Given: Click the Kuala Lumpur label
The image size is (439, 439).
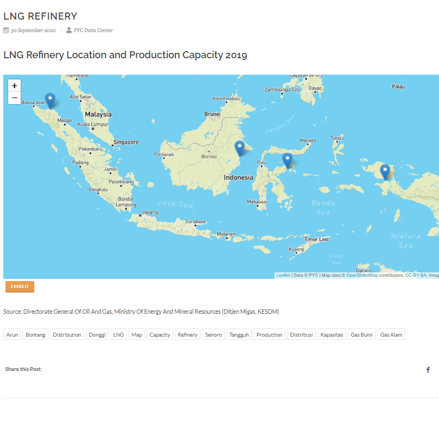Looking at the screenshot, I should (x=93, y=124).
